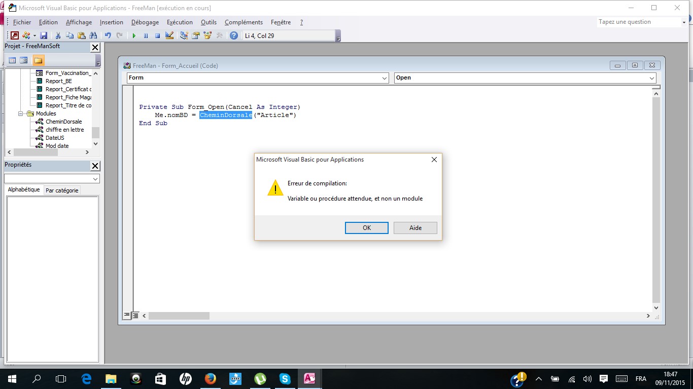
Task: Click the project tree vertical scrollbar thumb
Action: coord(95,132)
